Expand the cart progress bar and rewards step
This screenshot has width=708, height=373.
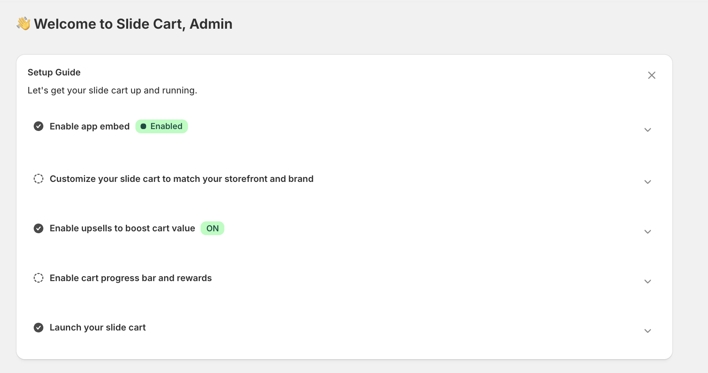pos(647,281)
